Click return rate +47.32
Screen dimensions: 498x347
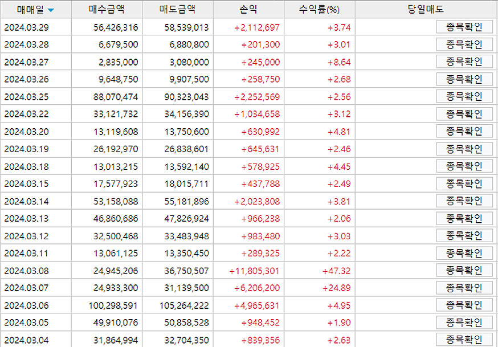[x=336, y=271]
